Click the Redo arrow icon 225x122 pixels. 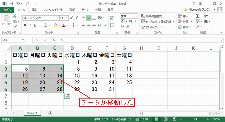coord(27,3)
